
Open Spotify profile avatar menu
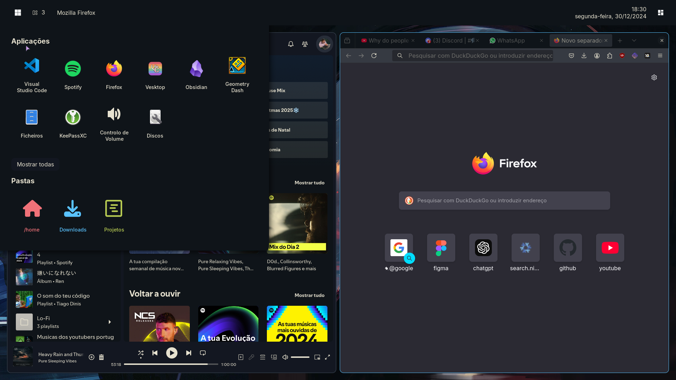click(324, 44)
